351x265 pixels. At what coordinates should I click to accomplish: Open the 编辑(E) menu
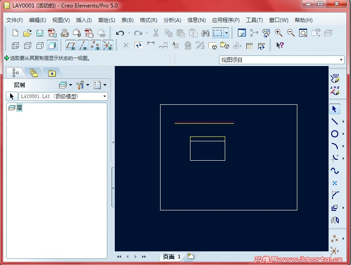37,20
